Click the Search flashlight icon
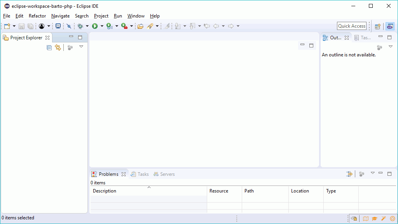Image resolution: width=398 pixels, height=224 pixels. [150, 26]
